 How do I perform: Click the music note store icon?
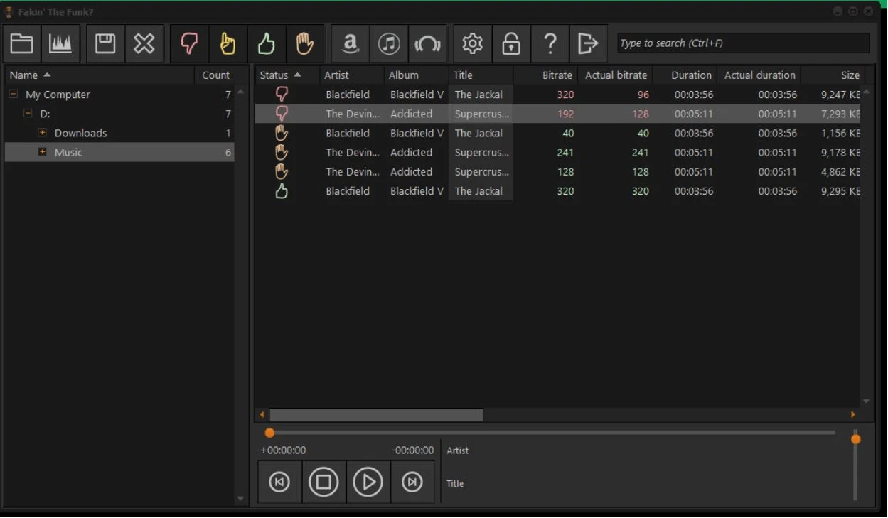(x=388, y=44)
